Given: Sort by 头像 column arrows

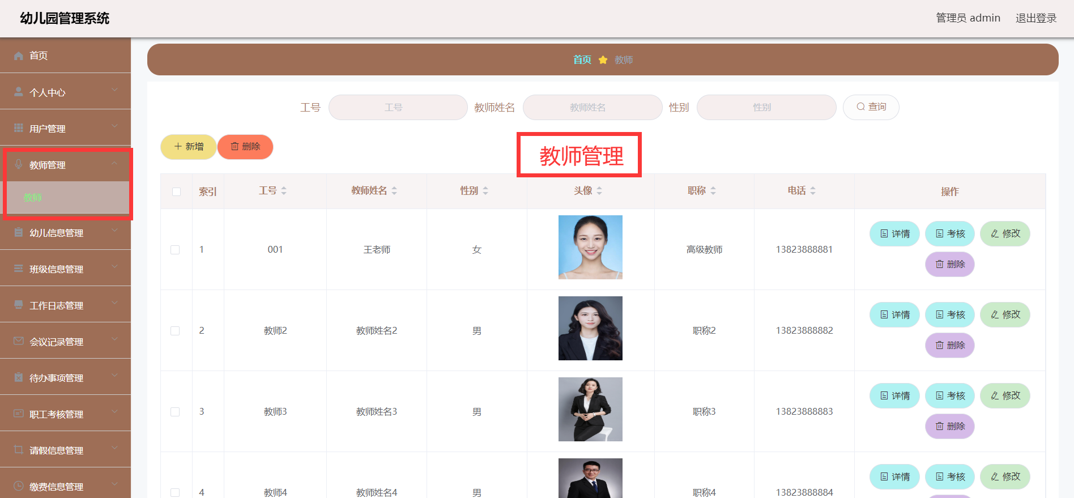Looking at the screenshot, I should point(599,191).
